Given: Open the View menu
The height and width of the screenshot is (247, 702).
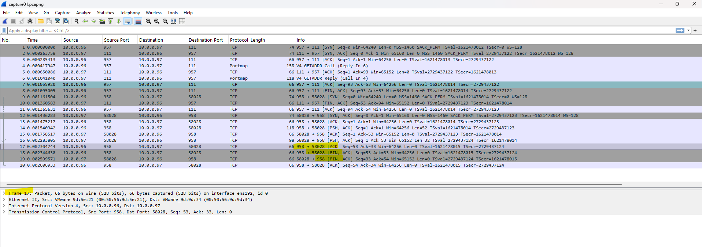Looking at the screenshot, I should pyautogui.click(x=33, y=12).
